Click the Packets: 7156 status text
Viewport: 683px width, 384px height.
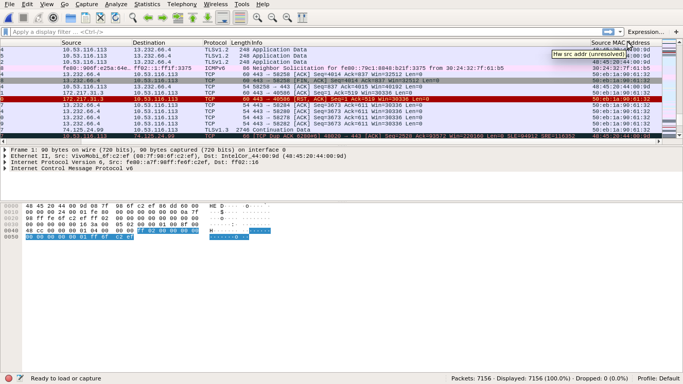click(471, 378)
